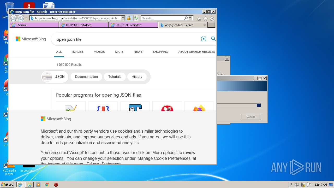Viewport: 334px width, 188px height.
Task: Expand the search provider dropdown arrow
Action: click(x=190, y=18)
